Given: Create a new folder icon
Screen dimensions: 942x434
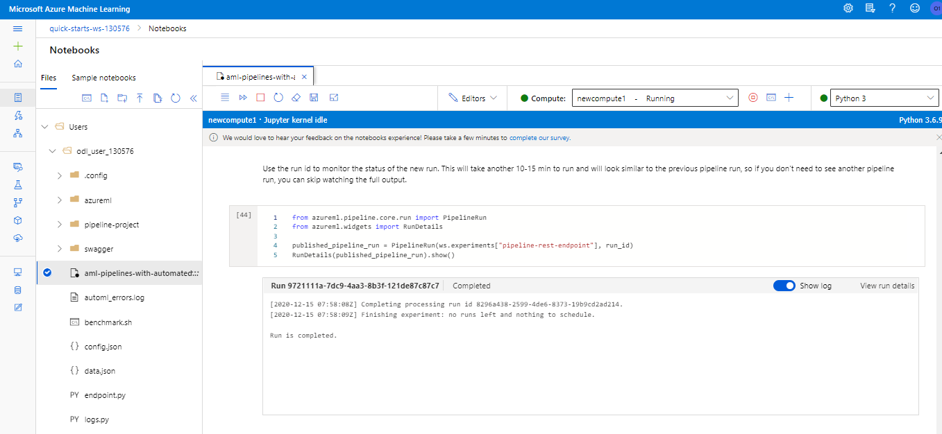Looking at the screenshot, I should point(122,98).
